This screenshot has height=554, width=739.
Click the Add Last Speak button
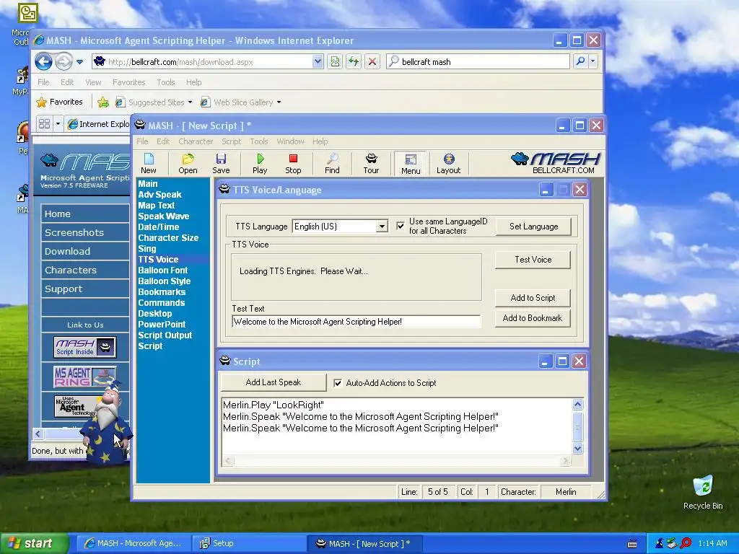tap(274, 382)
